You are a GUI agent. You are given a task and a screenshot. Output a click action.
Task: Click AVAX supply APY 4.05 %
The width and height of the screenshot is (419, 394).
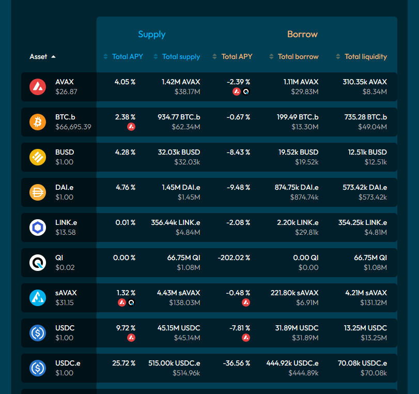[x=125, y=82]
